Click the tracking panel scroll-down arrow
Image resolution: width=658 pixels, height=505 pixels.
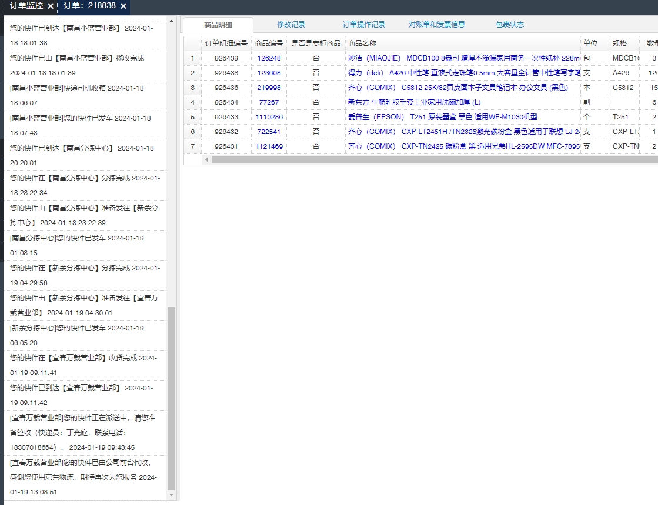coord(171,496)
